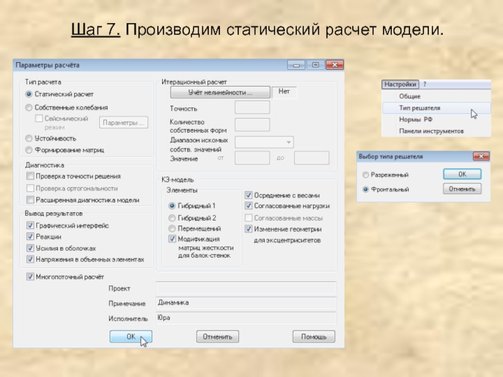Click OK in Выбор типа решателя

(462, 174)
